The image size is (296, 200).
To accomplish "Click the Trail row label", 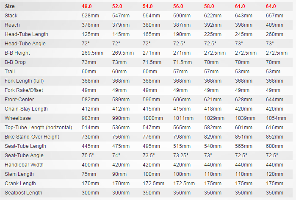I will point(10,72).
